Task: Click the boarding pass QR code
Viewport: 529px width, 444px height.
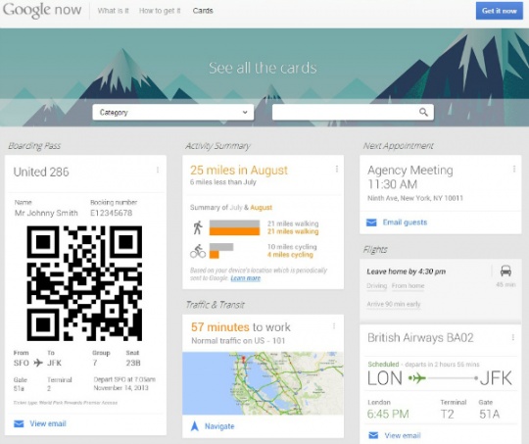Action: (x=84, y=283)
